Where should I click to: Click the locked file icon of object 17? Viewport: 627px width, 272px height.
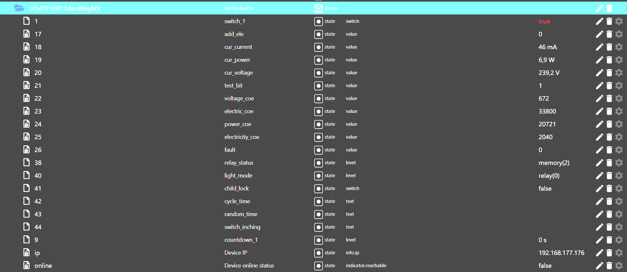tap(27, 34)
